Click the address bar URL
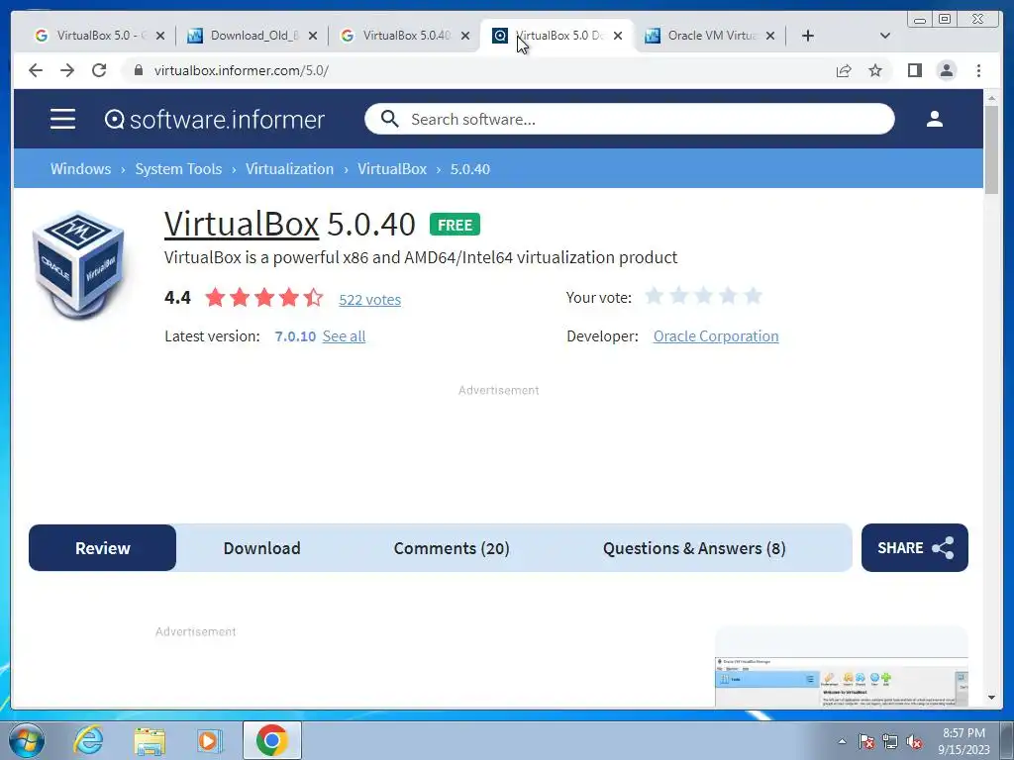This screenshot has width=1014, height=760. (x=242, y=70)
